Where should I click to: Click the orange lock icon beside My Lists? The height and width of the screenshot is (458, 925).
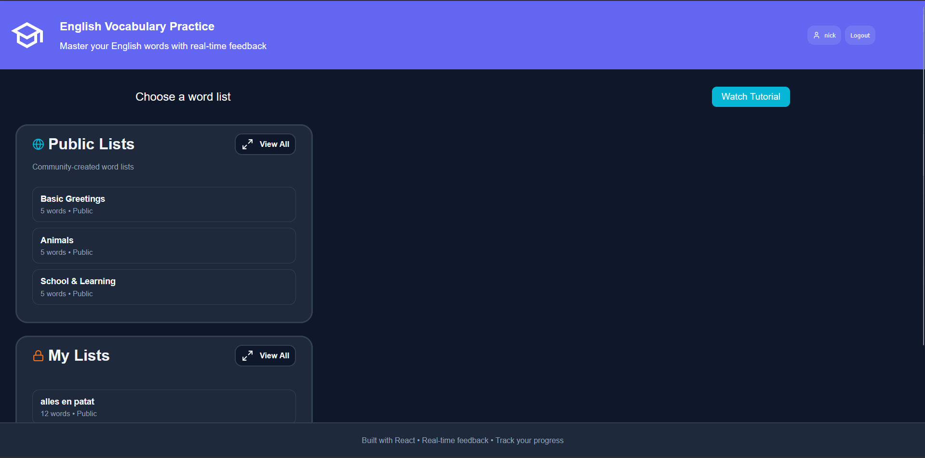pyautogui.click(x=38, y=356)
